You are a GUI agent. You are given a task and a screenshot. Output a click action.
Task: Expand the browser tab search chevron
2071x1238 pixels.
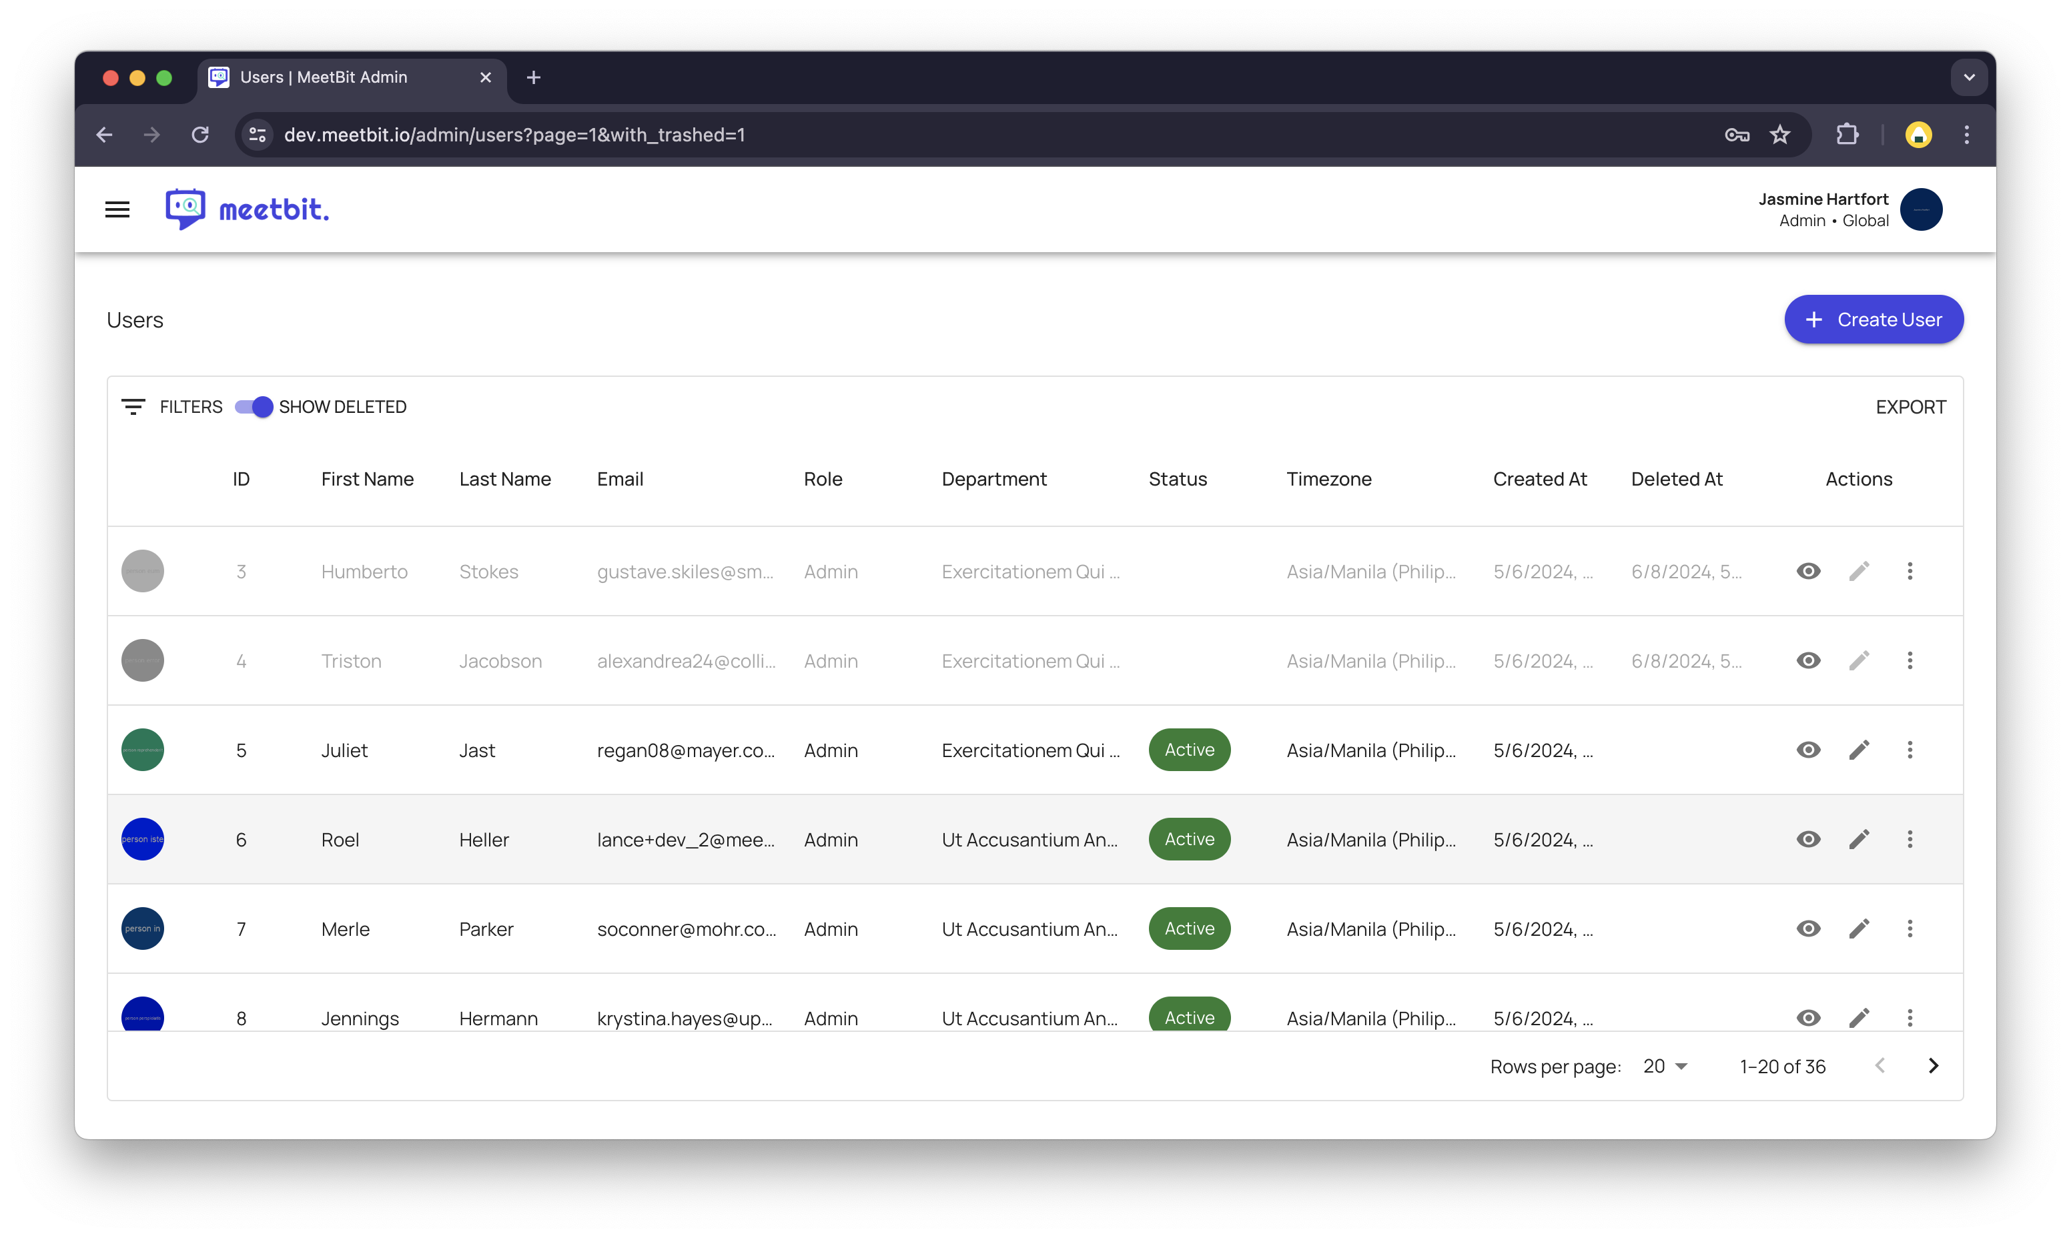point(1968,77)
